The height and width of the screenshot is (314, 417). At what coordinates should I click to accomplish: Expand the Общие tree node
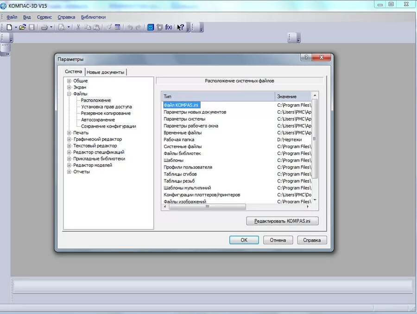click(x=69, y=81)
